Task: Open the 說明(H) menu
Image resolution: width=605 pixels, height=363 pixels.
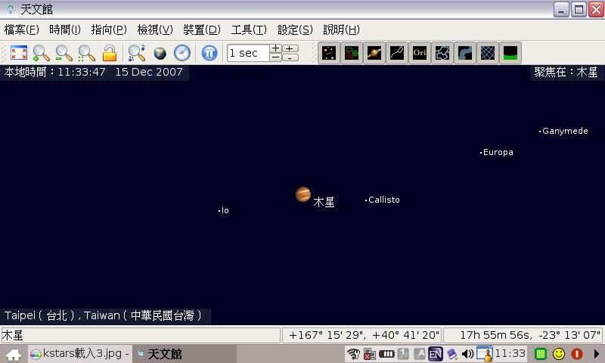Action: (x=342, y=29)
